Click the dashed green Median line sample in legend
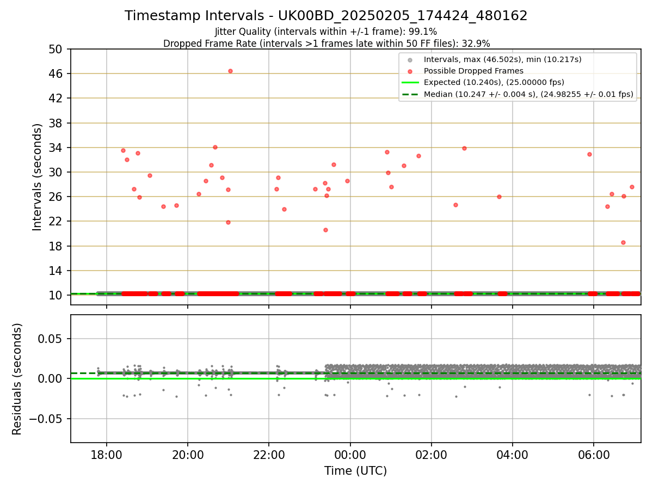 [410, 94]
